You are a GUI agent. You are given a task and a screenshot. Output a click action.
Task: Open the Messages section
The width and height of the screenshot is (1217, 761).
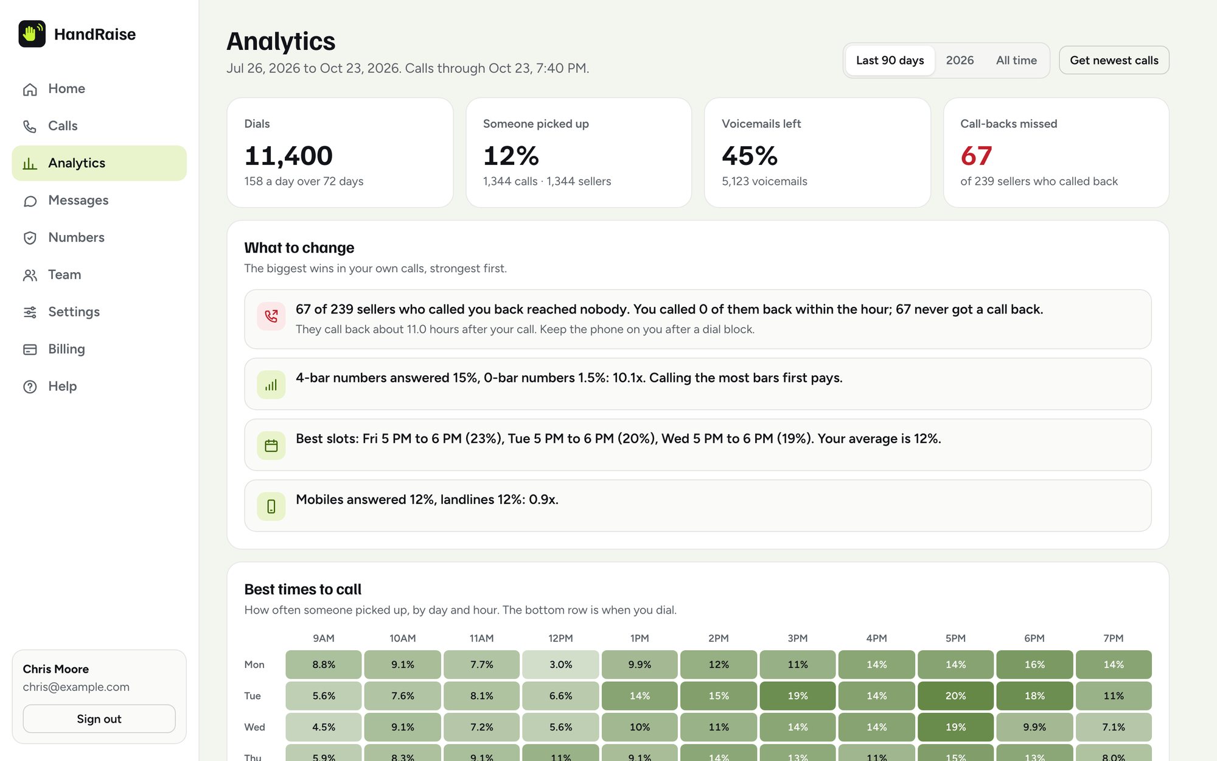click(99, 200)
